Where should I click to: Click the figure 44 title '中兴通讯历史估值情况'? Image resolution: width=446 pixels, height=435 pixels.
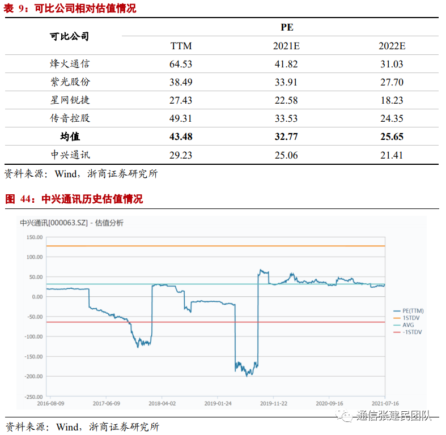pos(92,199)
